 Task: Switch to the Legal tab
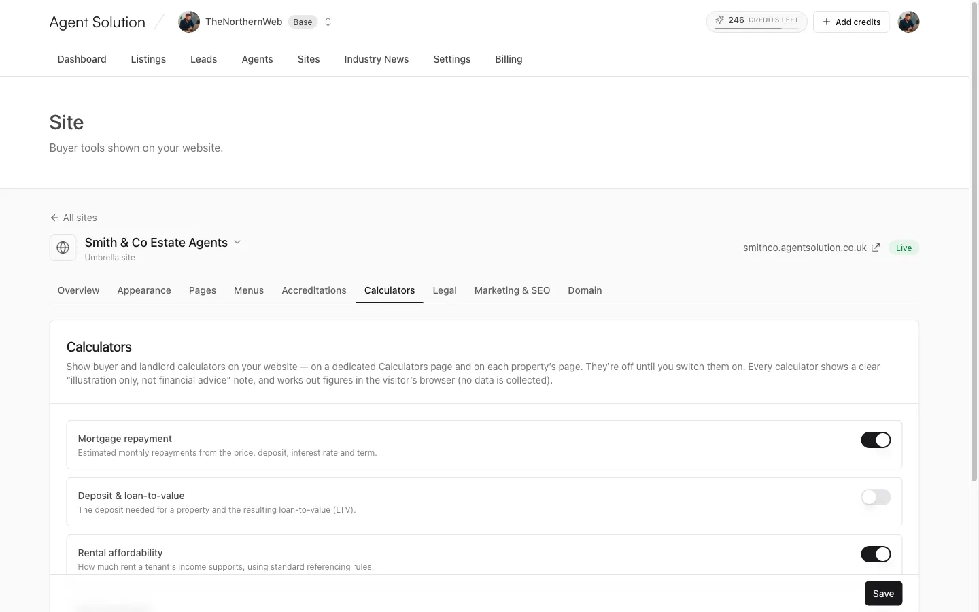point(445,290)
